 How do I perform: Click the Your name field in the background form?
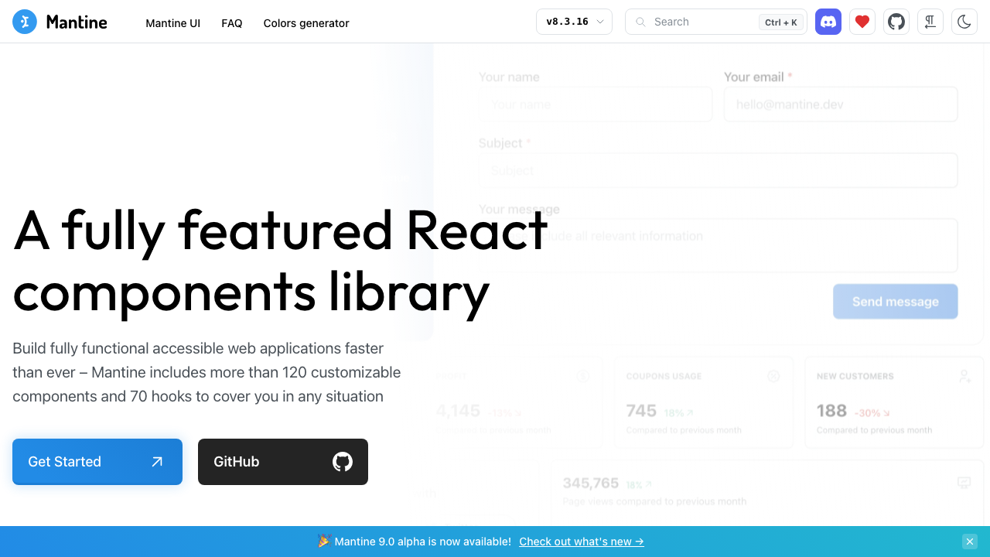[x=596, y=104]
